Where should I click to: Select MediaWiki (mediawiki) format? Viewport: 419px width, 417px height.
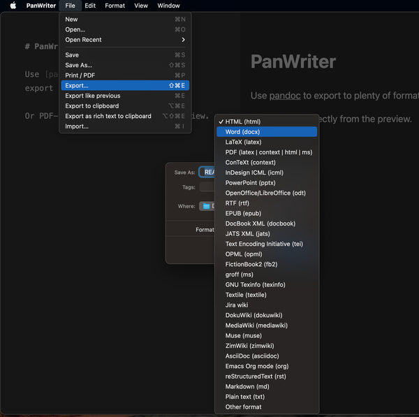[x=267, y=325]
